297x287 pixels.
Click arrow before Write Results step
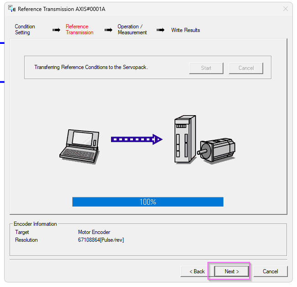click(x=160, y=30)
